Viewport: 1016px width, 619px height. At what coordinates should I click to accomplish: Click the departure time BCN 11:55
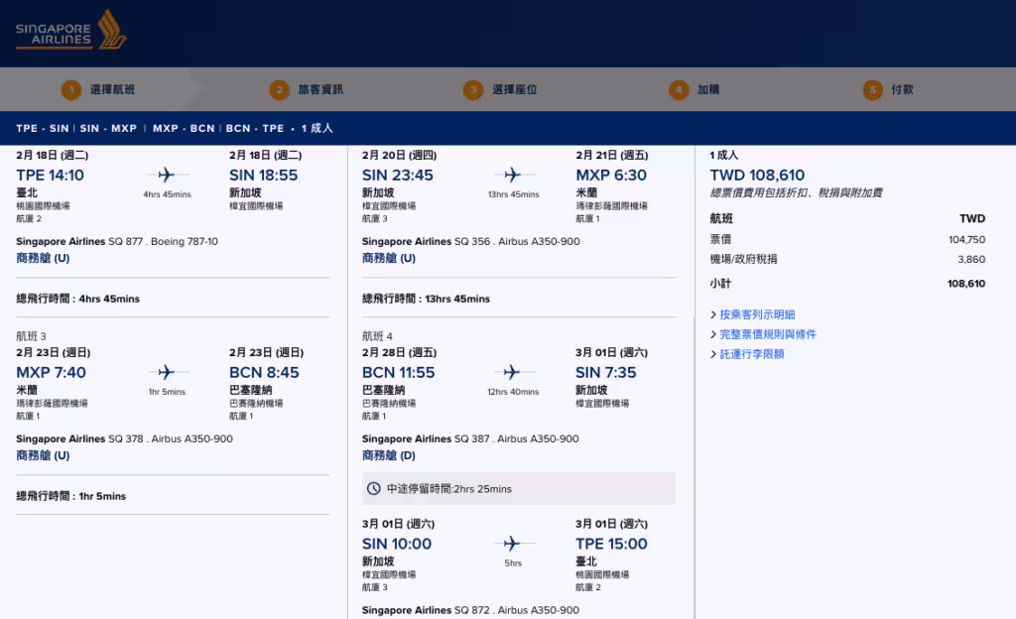pos(398,372)
